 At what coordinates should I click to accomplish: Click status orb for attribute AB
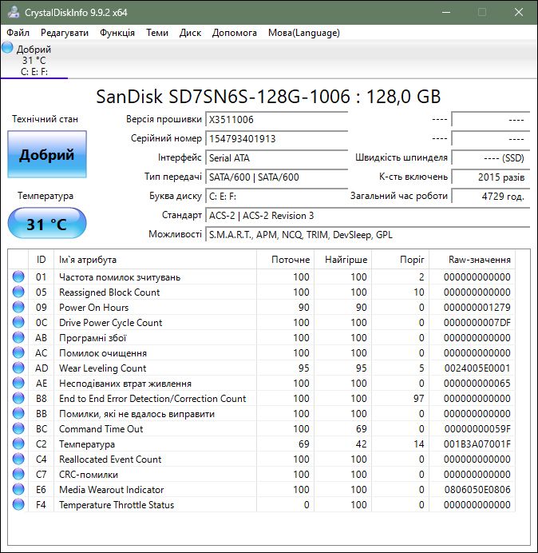click(18, 337)
